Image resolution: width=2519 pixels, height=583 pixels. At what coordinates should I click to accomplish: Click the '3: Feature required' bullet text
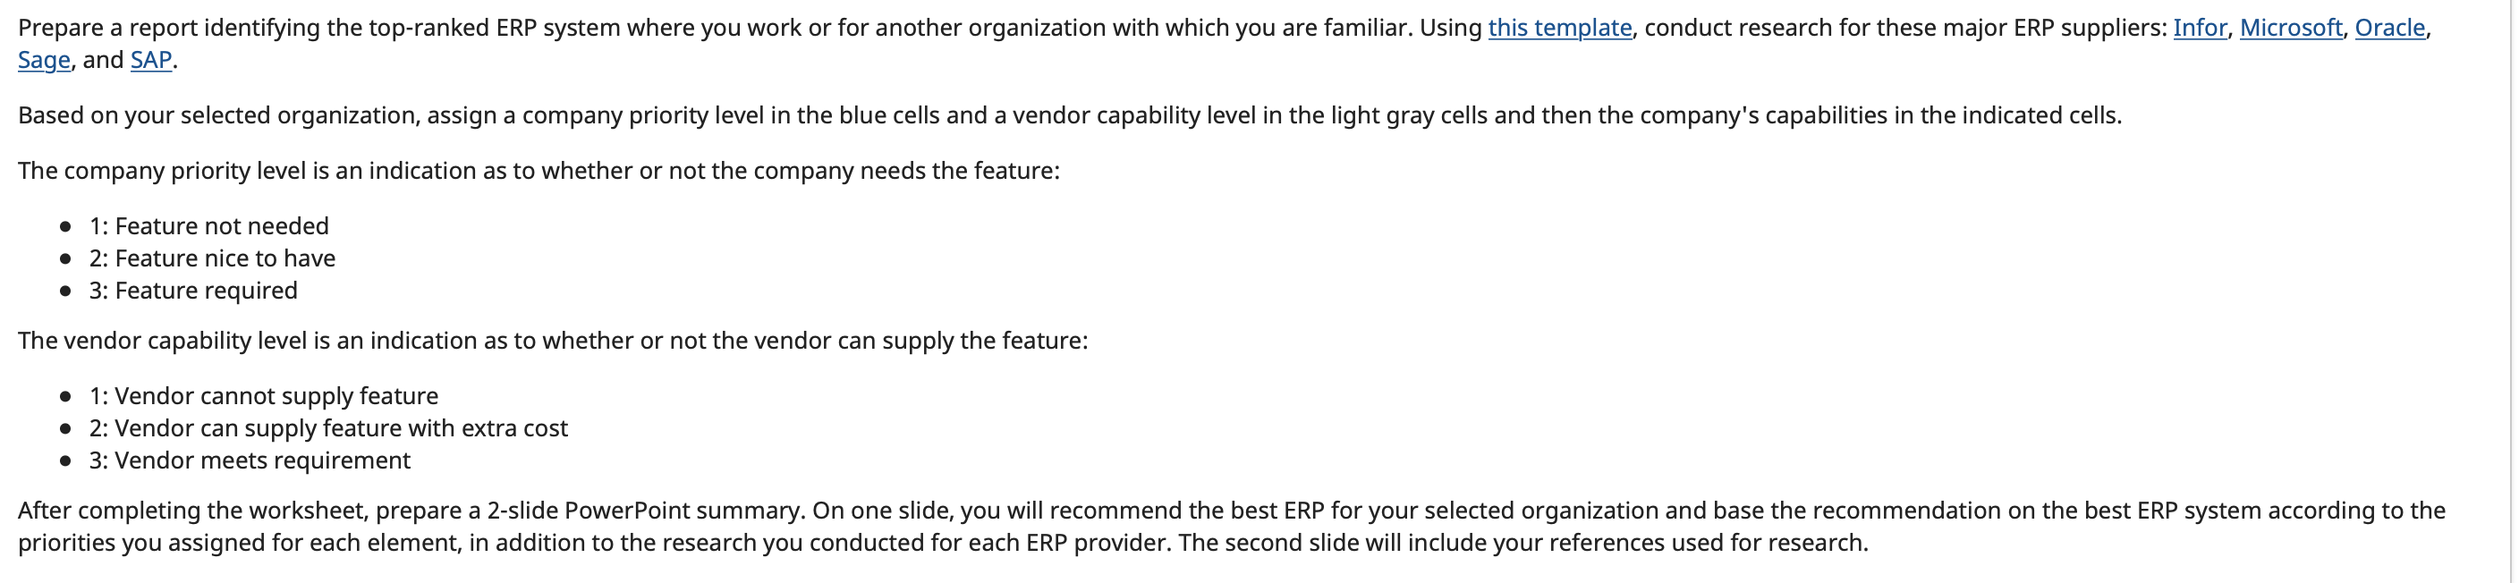192,291
